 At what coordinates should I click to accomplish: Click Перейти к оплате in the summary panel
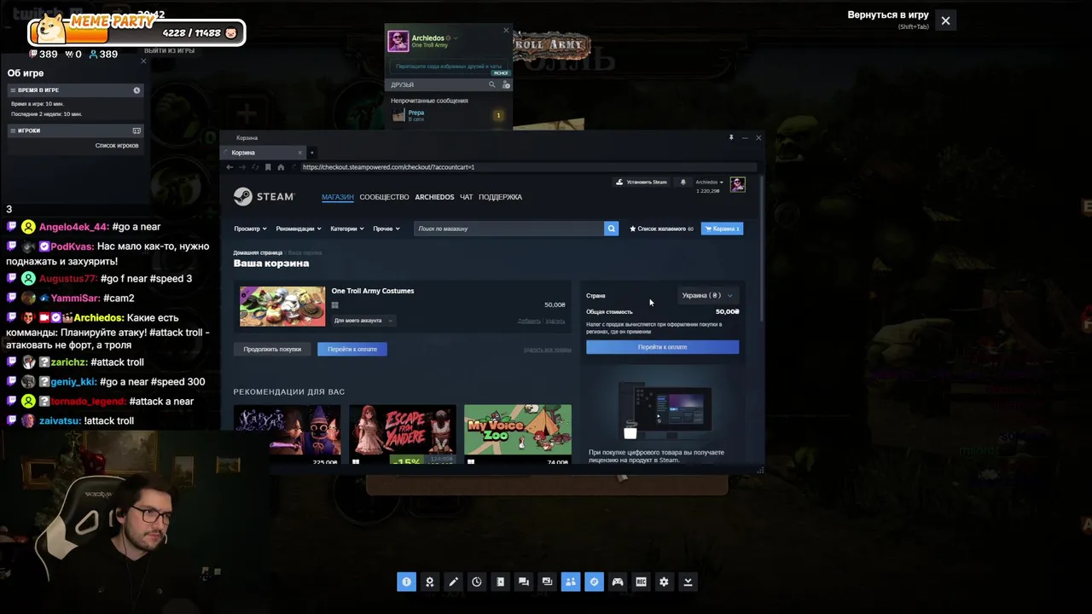[662, 347]
